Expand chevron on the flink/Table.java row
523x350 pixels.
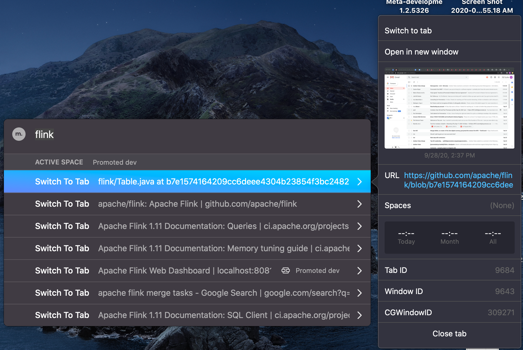click(360, 182)
